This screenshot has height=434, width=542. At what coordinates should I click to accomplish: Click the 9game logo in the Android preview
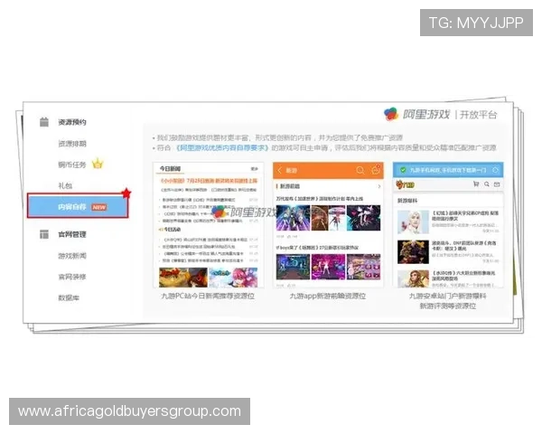tap(405, 184)
